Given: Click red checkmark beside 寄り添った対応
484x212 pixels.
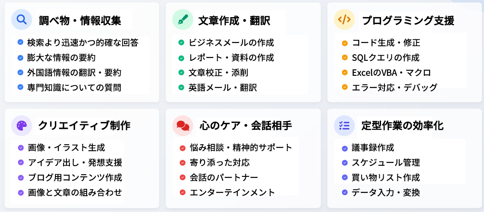Looking at the screenshot, I should (182, 163).
